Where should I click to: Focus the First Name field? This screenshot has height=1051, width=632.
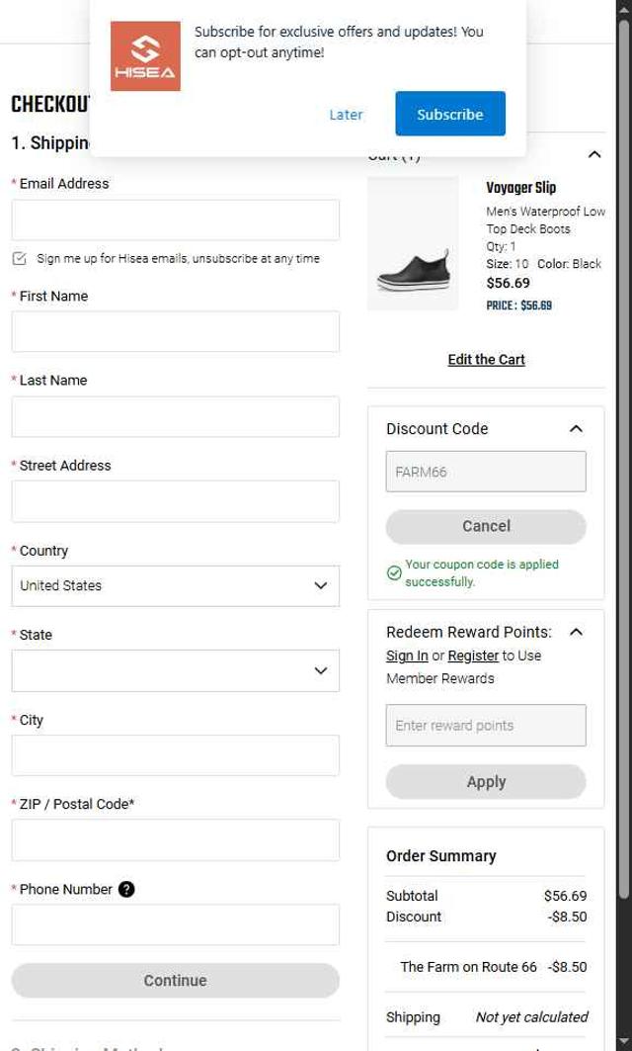176,332
